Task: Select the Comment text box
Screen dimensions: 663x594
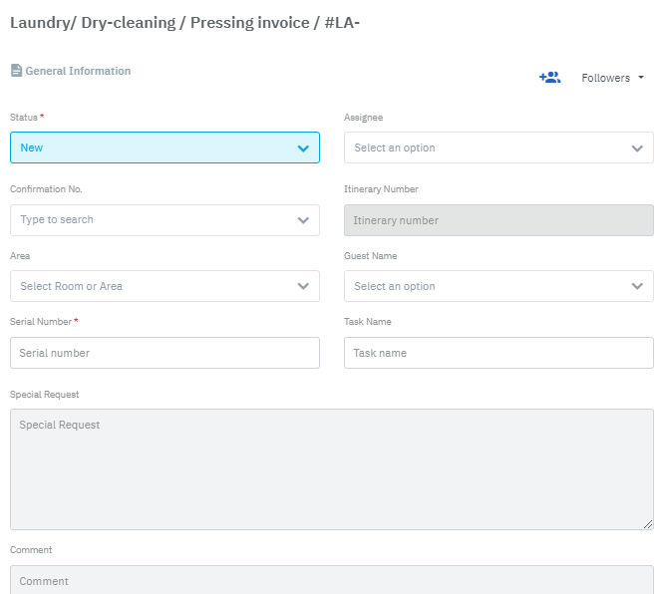Action: pyautogui.click(x=331, y=580)
